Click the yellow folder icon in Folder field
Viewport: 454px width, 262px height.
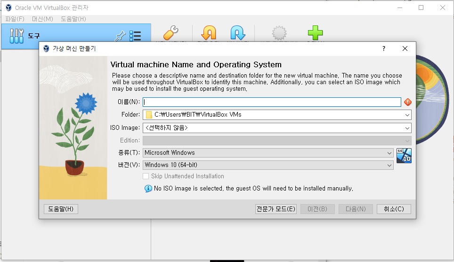149,115
